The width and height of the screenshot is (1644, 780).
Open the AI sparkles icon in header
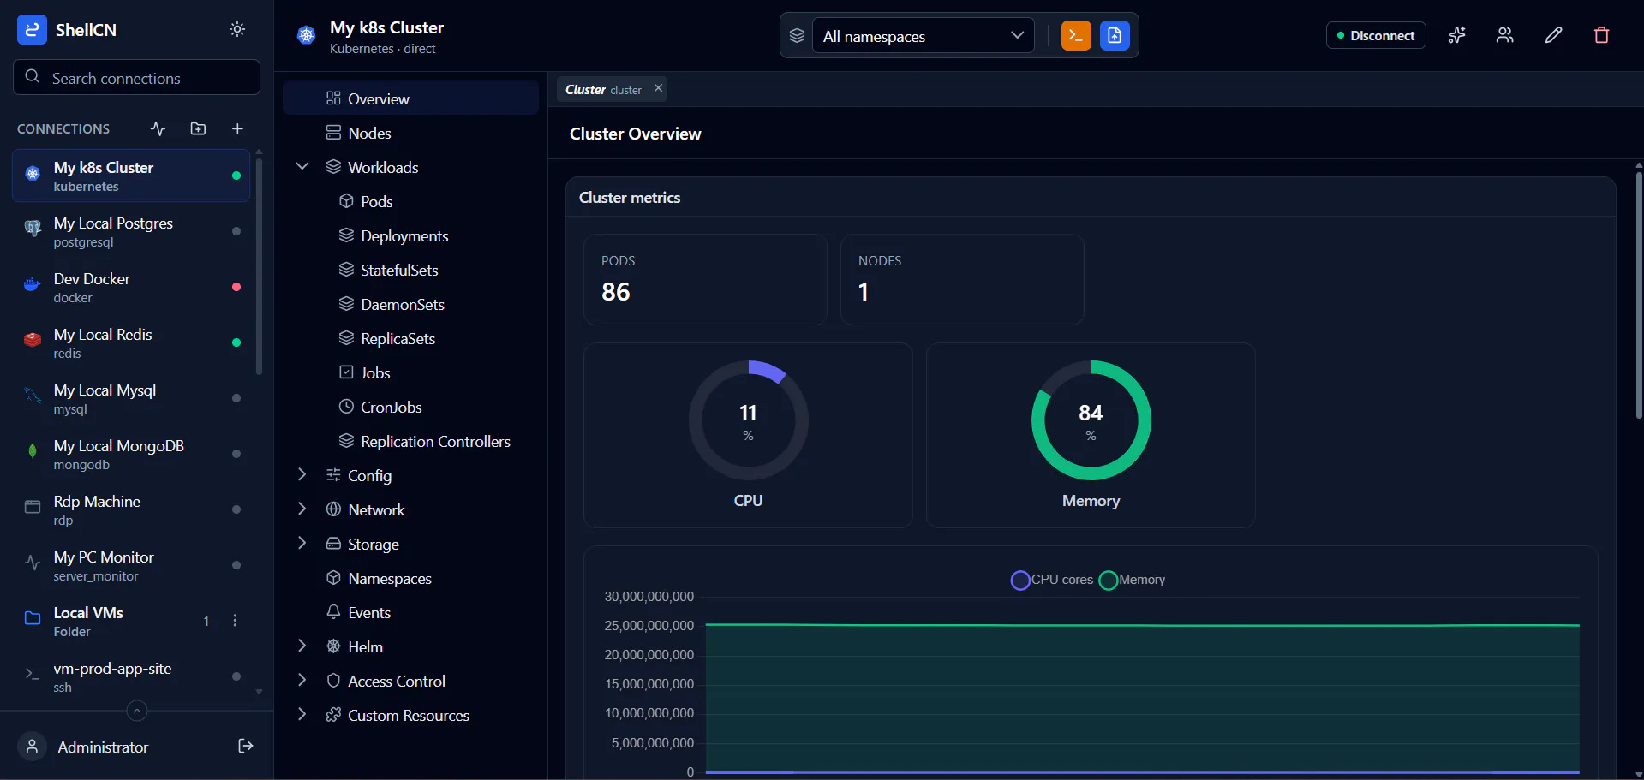point(1456,35)
